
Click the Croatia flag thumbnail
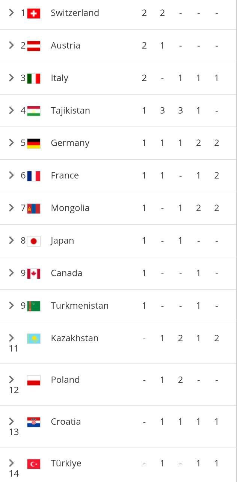[34, 422]
